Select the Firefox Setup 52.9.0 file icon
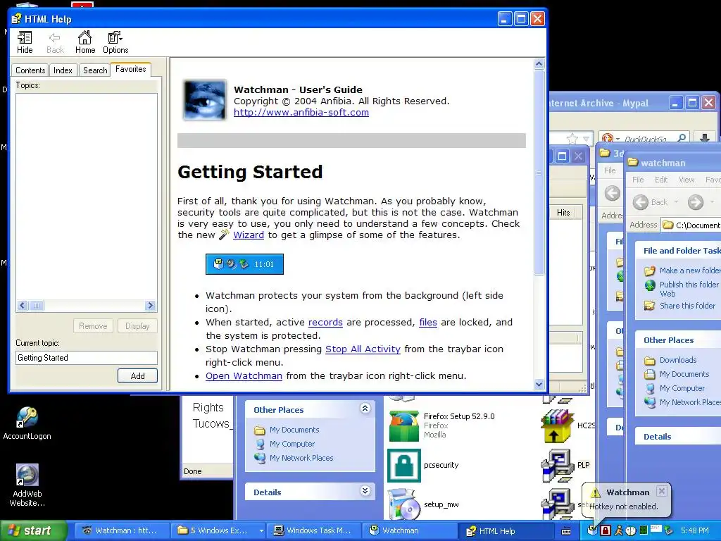 point(403,426)
